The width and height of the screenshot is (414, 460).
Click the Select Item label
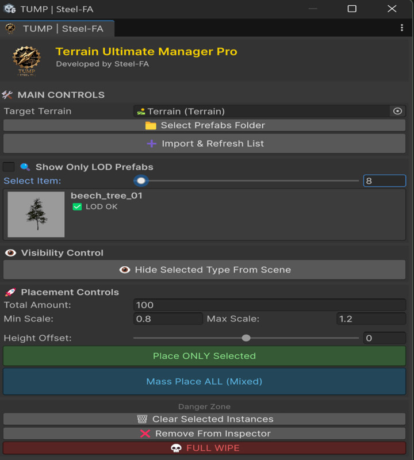point(32,181)
